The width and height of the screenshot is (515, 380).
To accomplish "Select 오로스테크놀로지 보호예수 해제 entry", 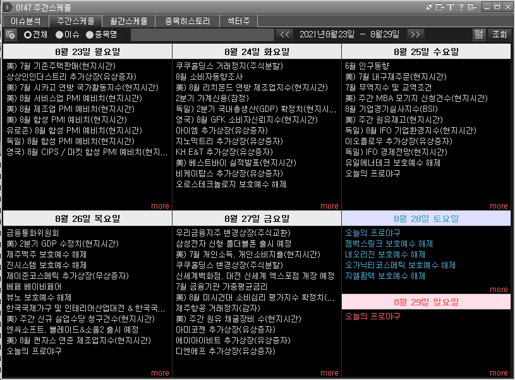I will 231,185.
